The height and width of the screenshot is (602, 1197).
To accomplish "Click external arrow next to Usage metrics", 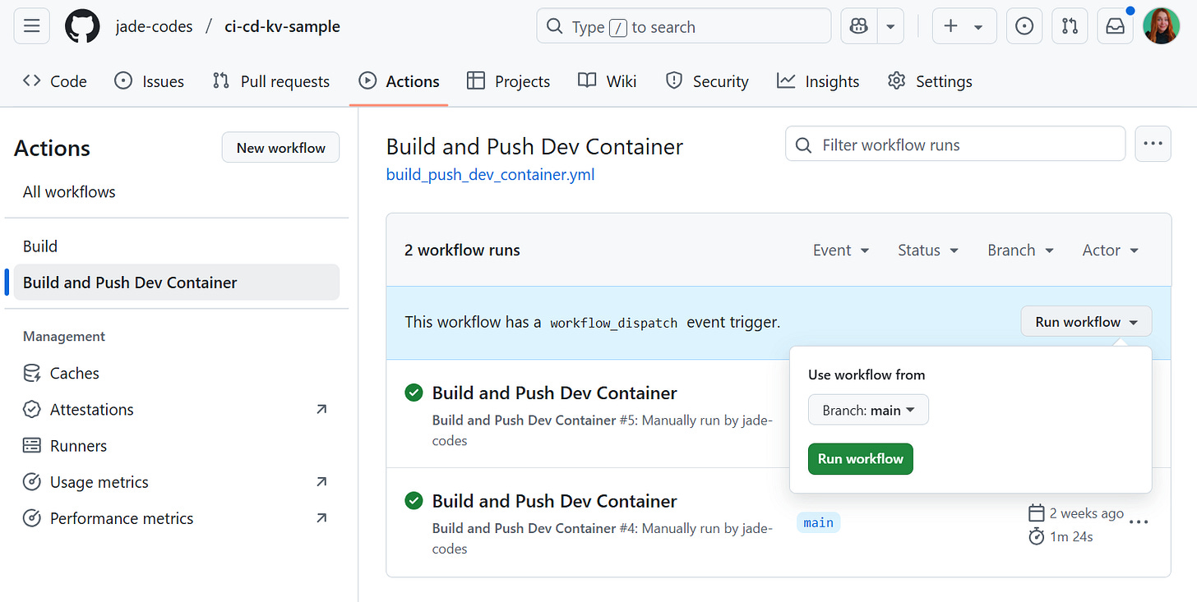I will [321, 482].
